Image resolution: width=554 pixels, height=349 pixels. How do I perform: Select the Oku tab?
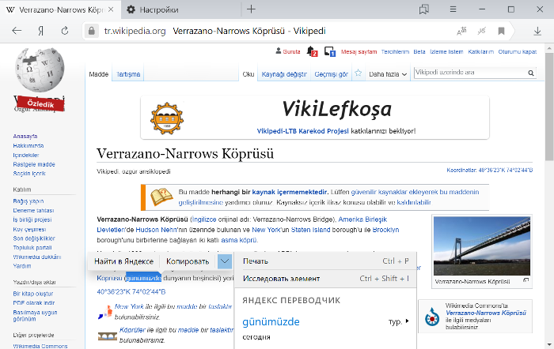point(248,74)
